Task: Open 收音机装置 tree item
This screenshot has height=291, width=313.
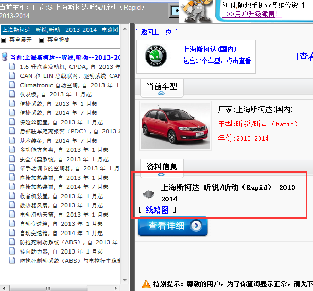Action: 61,196
